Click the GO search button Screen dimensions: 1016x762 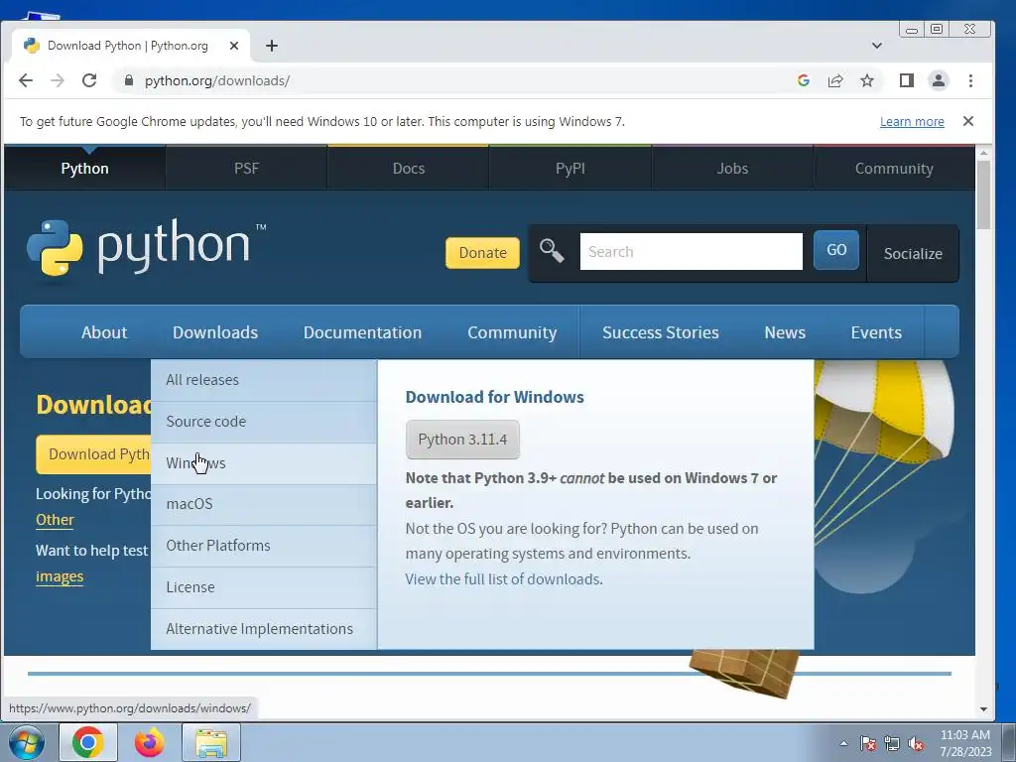pos(836,250)
